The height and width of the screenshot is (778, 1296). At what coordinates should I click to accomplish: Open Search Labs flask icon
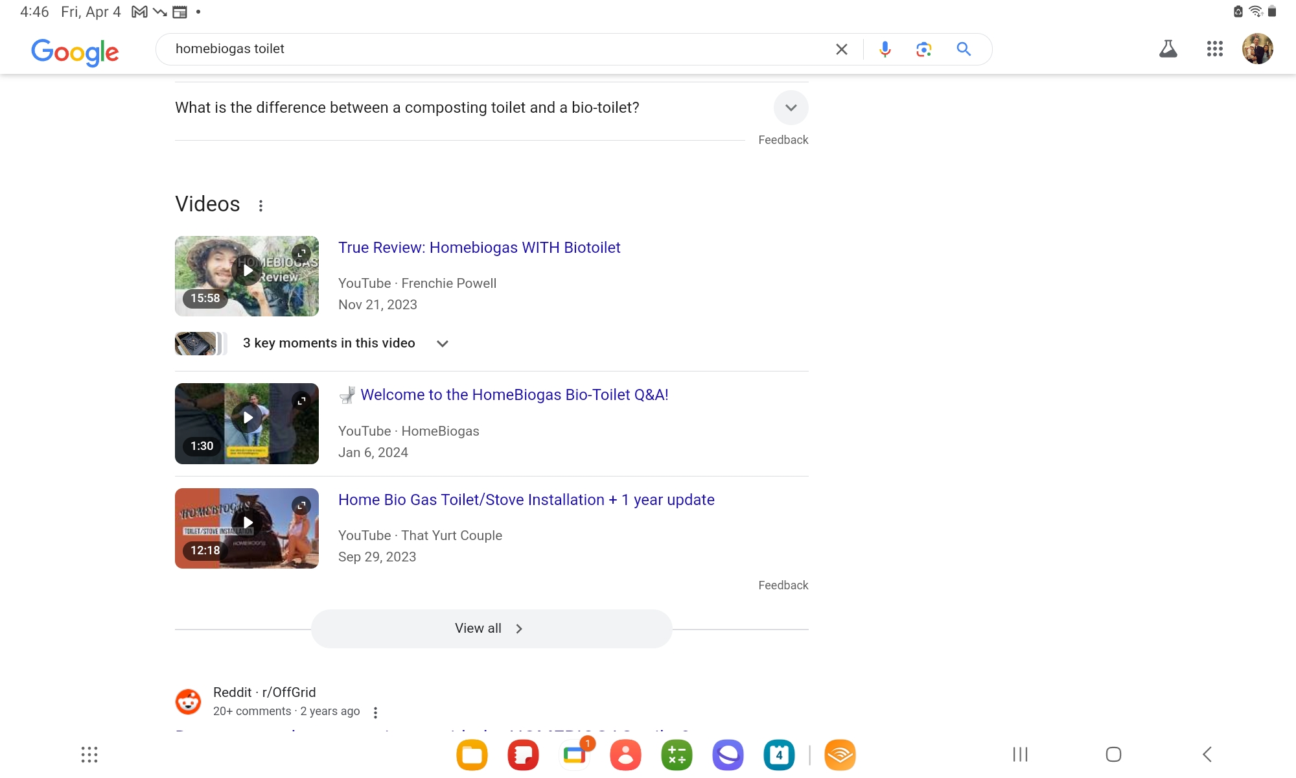[1168, 49]
